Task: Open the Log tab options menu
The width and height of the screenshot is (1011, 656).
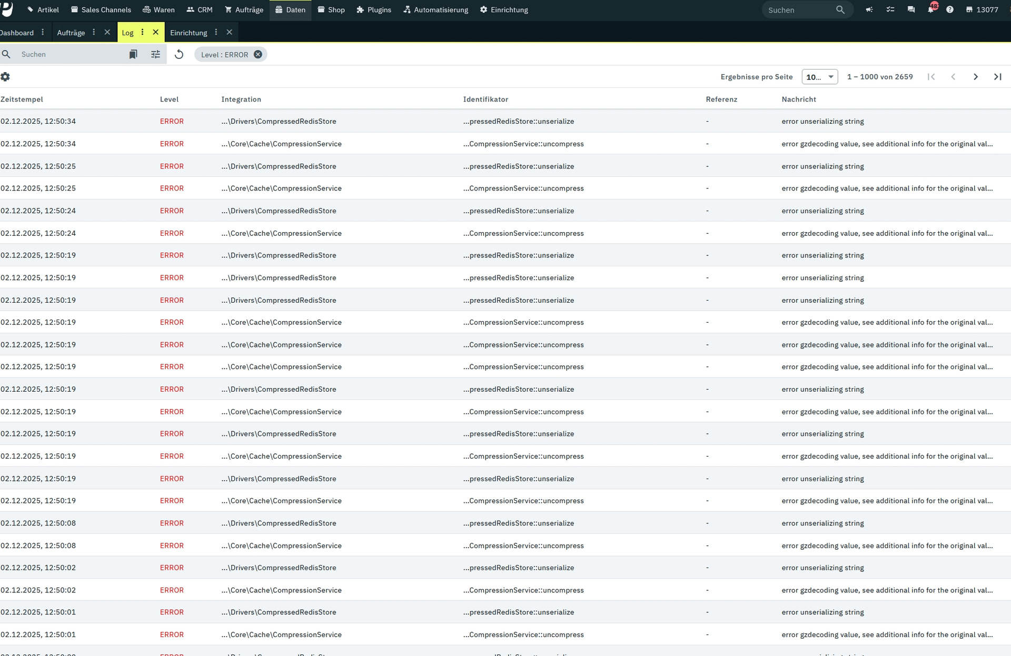Action: 142,32
